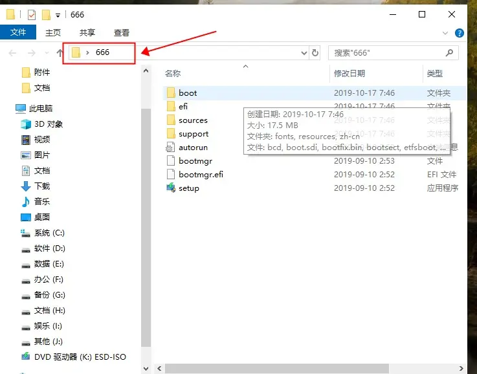
Task: Select the support folder icon
Action: point(171,134)
